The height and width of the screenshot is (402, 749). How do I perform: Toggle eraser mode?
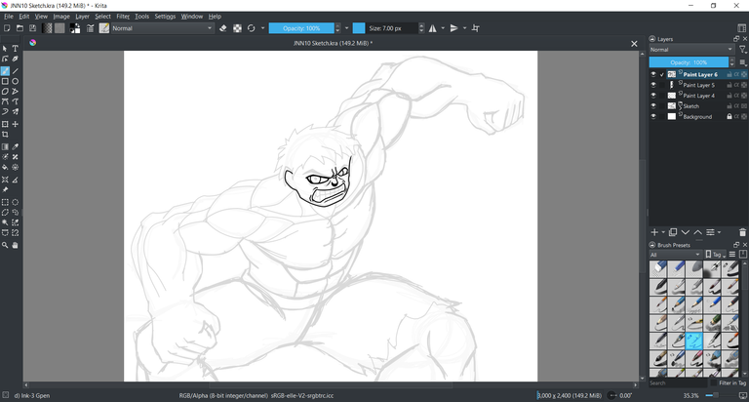click(222, 28)
